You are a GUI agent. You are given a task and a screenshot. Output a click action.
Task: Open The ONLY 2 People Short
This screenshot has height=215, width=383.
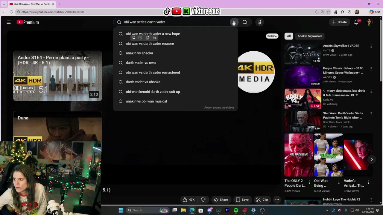click(299, 155)
